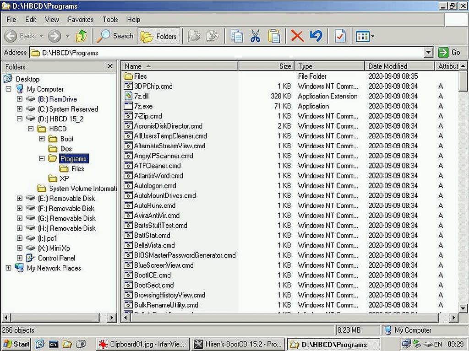Expand the (B:) RamDrive node
The image size is (469, 351).
[x=19, y=99]
